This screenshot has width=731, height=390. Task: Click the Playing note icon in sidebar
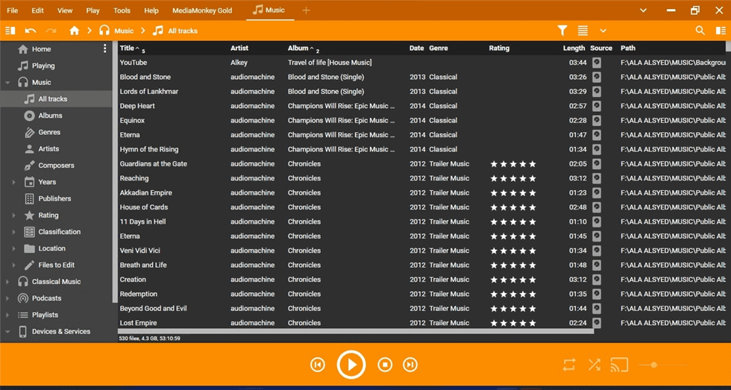tap(23, 66)
